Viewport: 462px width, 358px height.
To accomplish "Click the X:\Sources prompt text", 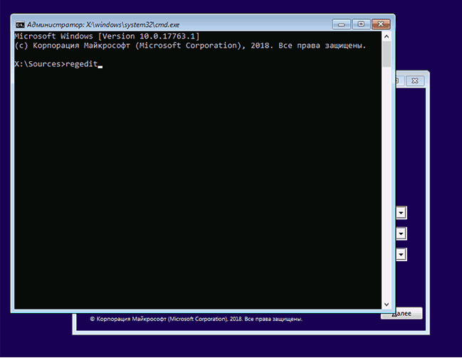I will (x=40, y=64).
